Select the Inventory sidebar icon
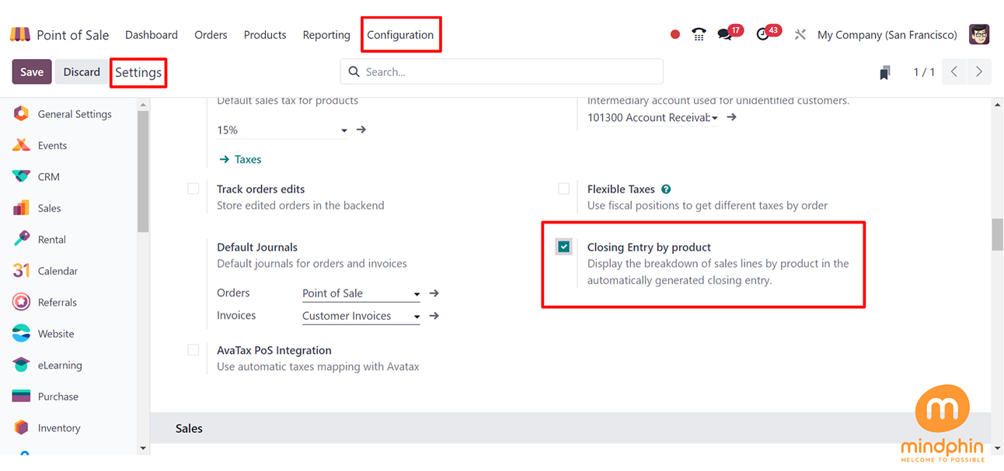Image resolution: width=1004 pixels, height=471 pixels. coord(22,428)
